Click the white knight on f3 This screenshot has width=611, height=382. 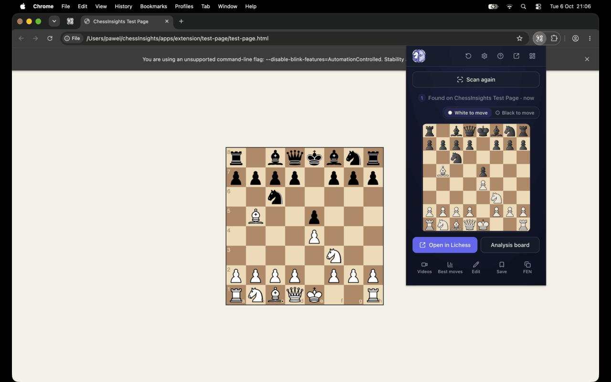pyautogui.click(x=334, y=256)
